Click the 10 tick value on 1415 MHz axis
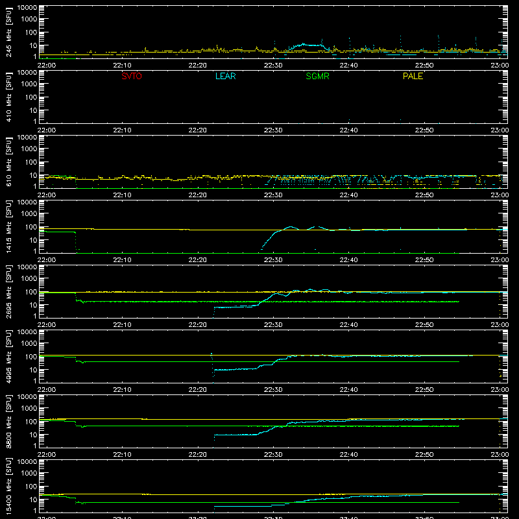Image resolution: width=519 pixels, height=519 pixels. (33, 240)
